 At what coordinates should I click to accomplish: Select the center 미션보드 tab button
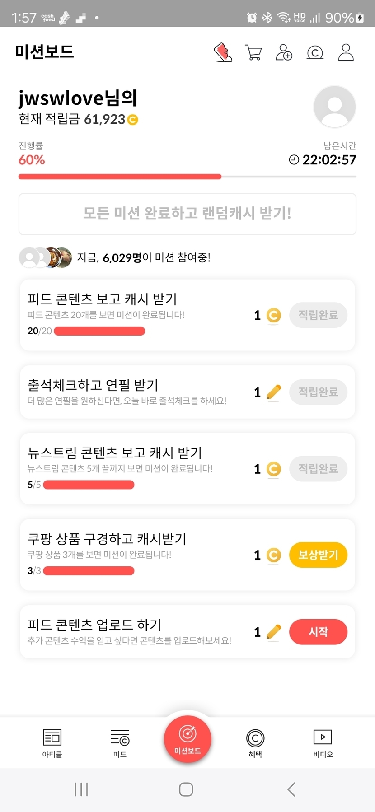point(187,739)
